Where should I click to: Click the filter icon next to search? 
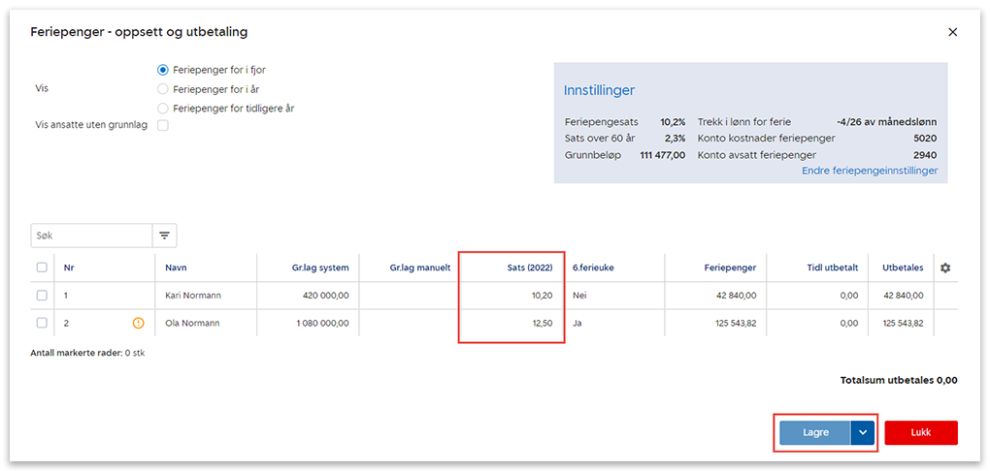(x=164, y=235)
